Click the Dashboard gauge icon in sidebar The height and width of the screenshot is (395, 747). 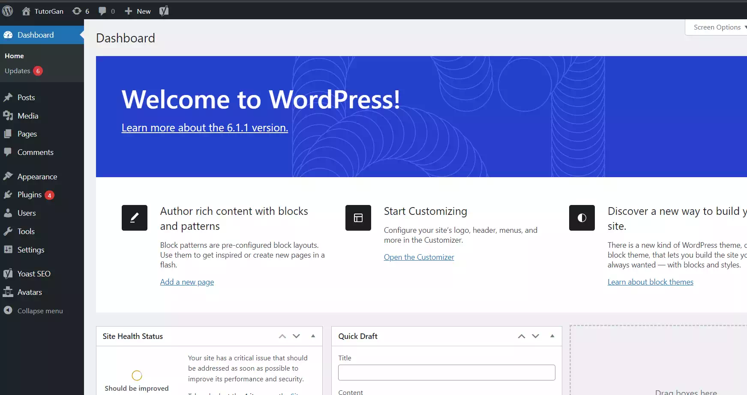click(8, 35)
